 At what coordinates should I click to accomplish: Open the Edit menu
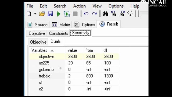point(43,6)
